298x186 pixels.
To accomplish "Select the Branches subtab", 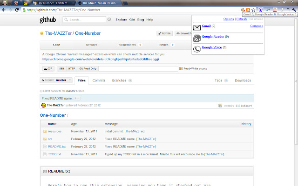I will click(x=122, y=80).
